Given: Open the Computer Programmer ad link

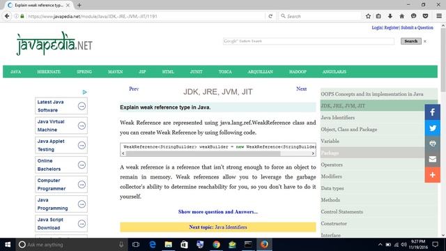Looking at the screenshot, I should (x=61, y=184).
